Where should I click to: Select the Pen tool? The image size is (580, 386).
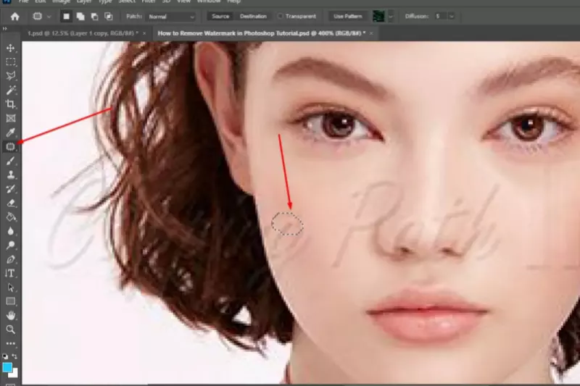(10, 259)
